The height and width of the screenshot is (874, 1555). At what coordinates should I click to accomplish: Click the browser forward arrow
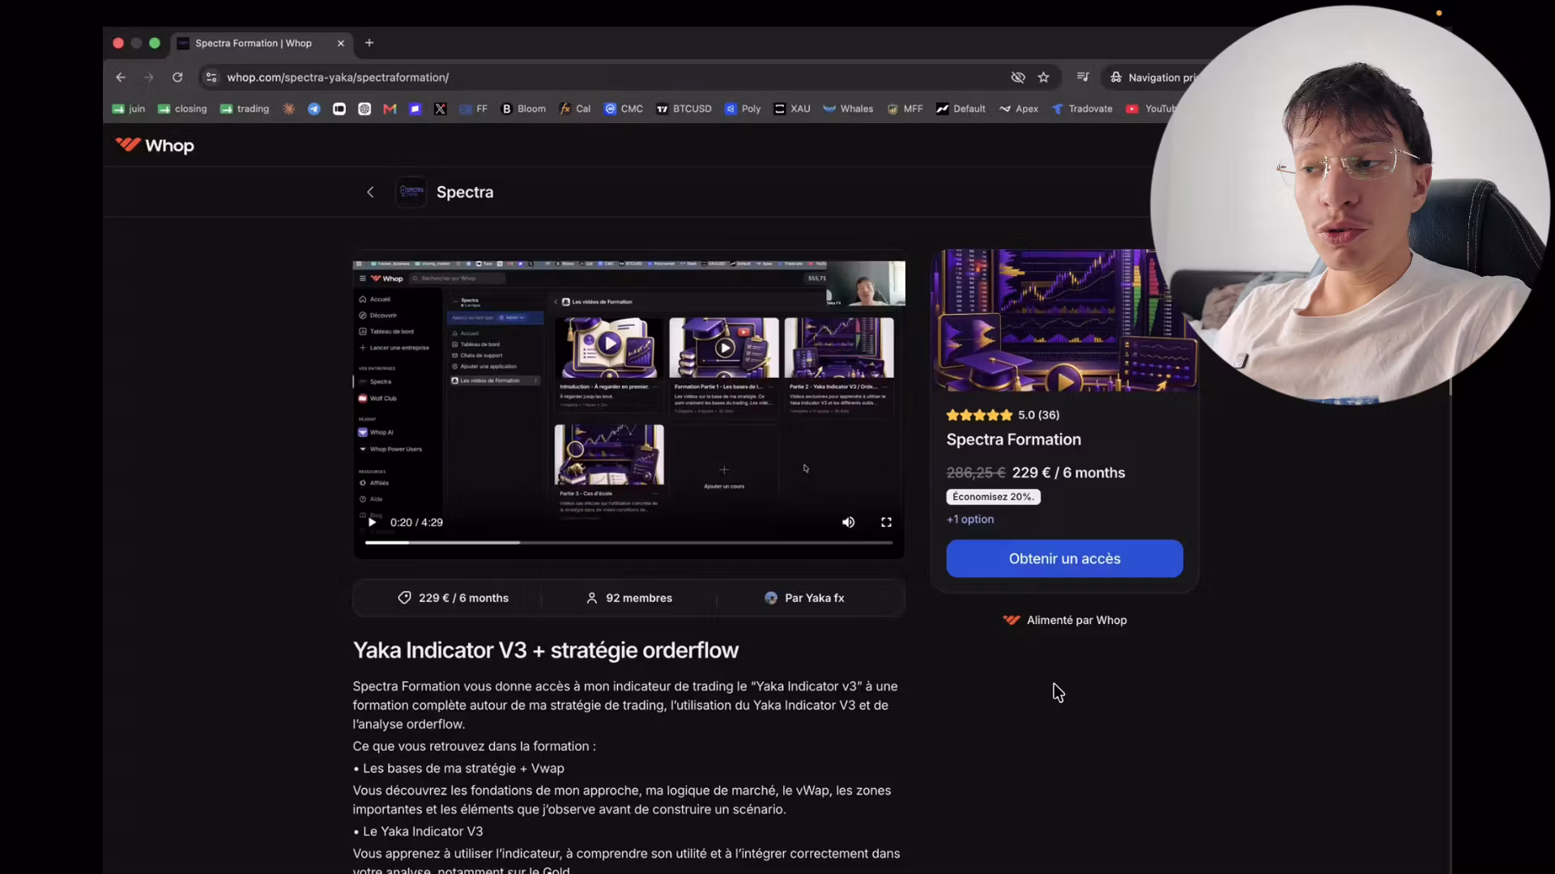coord(148,78)
